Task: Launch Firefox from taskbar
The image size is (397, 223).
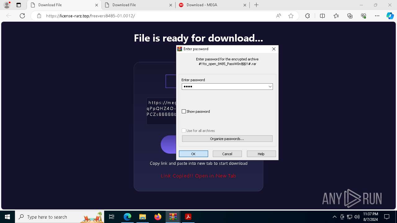Action: (x=158, y=217)
